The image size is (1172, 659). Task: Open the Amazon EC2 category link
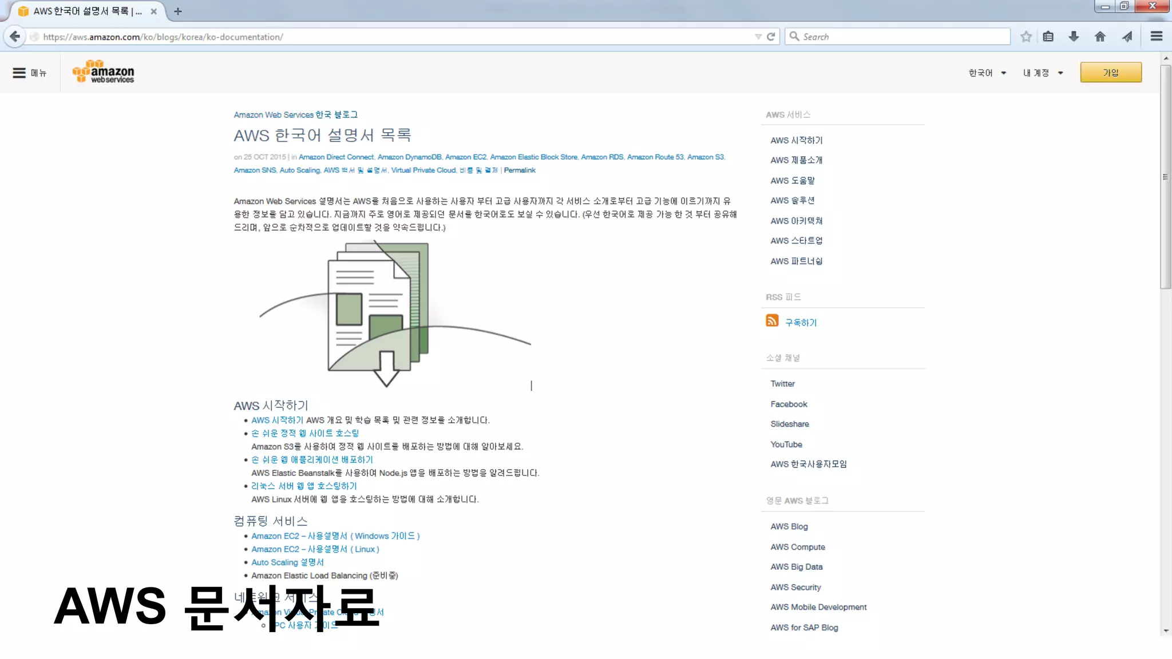click(x=466, y=157)
